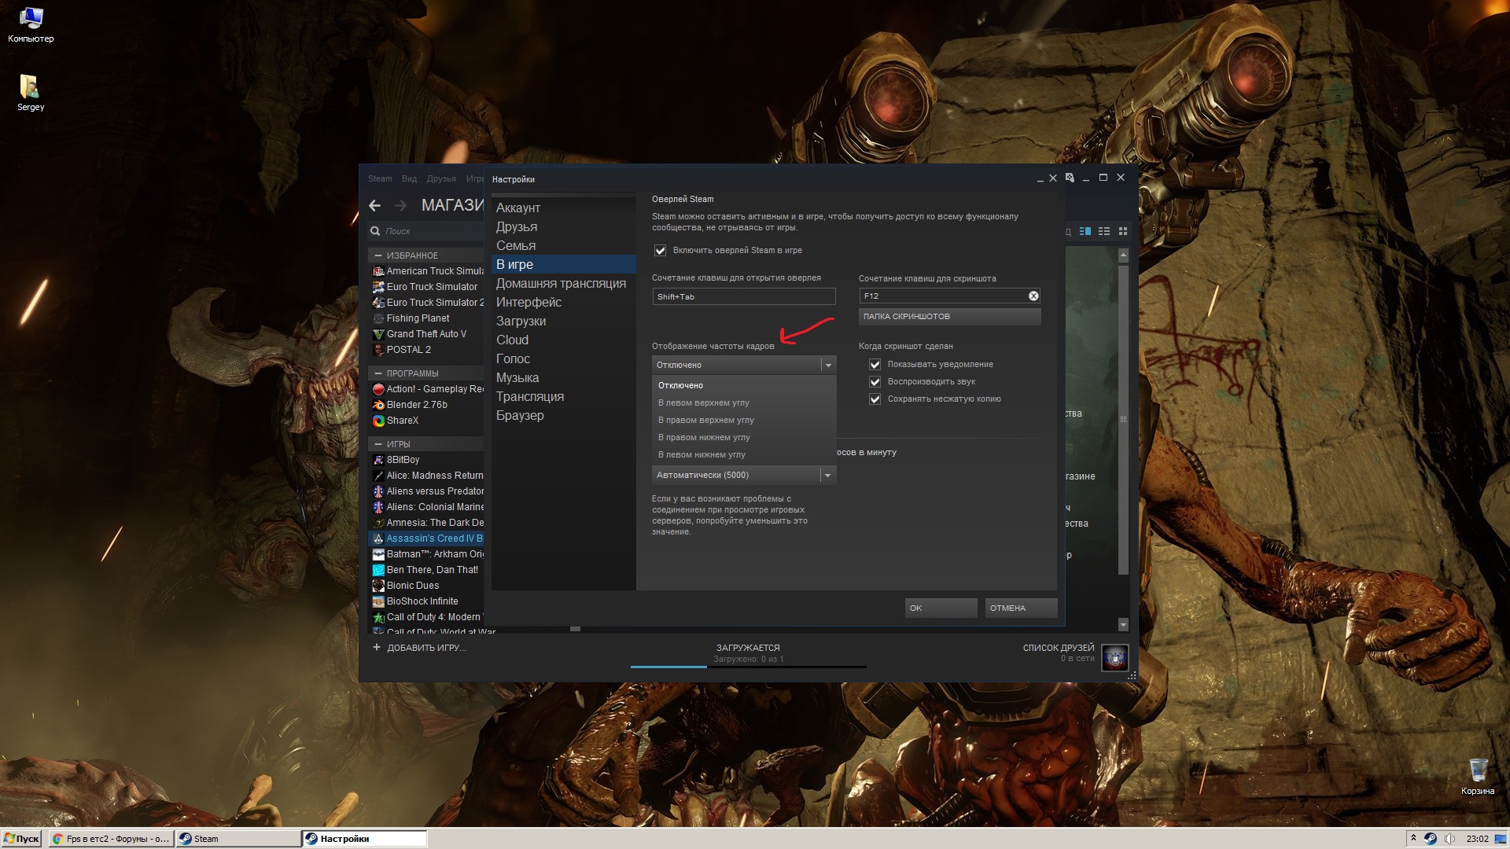Click the Shift+Tab overlay shortcut field
Image resolution: width=1510 pixels, height=849 pixels.
[743, 297]
